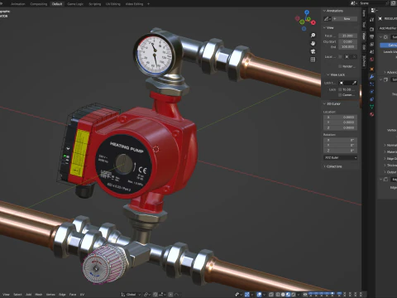Open the Game Logic workspace tab
The width and height of the screenshot is (397, 298).
coord(75,4)
